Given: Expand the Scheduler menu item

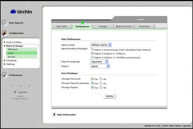Looking at the screenshot, I should tap(11, 60).
